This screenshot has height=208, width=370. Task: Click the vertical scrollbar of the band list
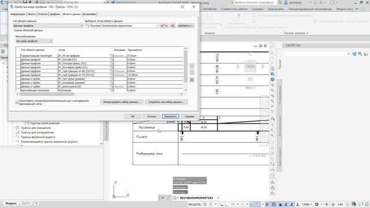186,66
